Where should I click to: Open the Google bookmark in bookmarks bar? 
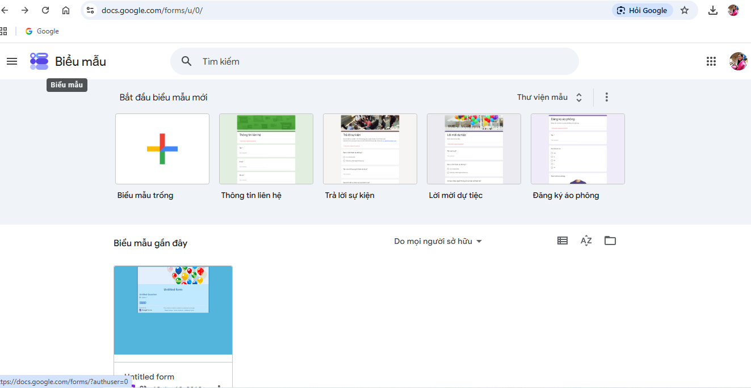point(42,31)
